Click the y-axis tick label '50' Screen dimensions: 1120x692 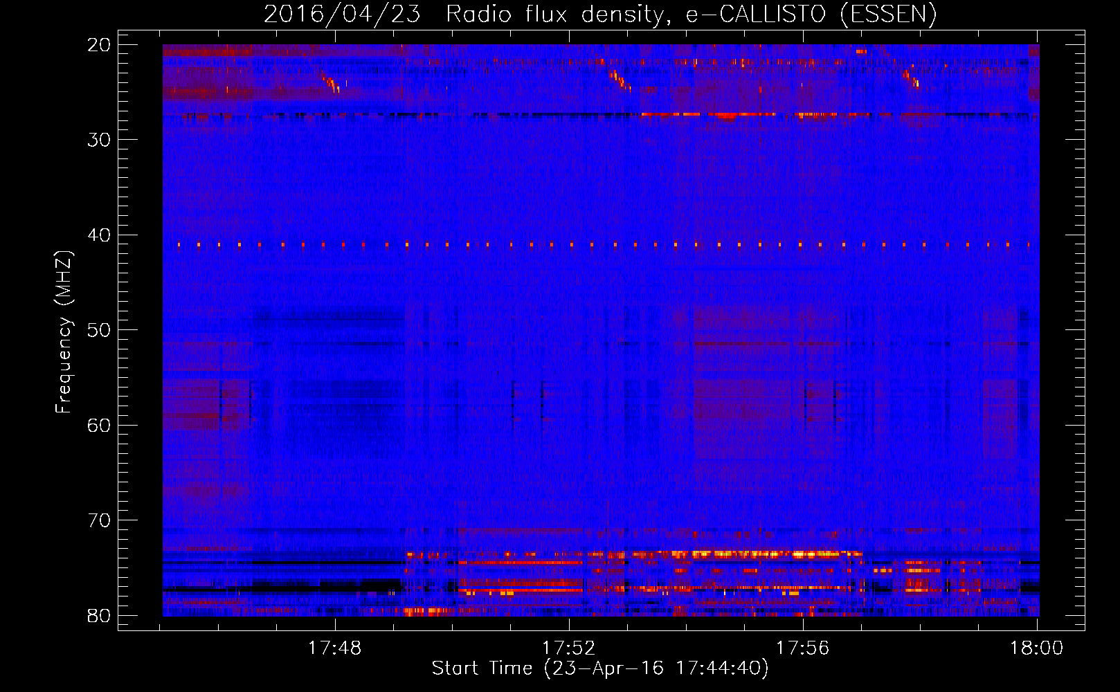[99, 330]
